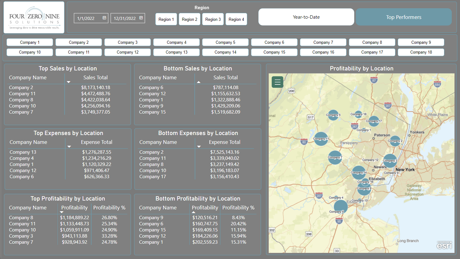Click the Four Zero Nine Solutions logo
The image size is (460, 259).
34,17
